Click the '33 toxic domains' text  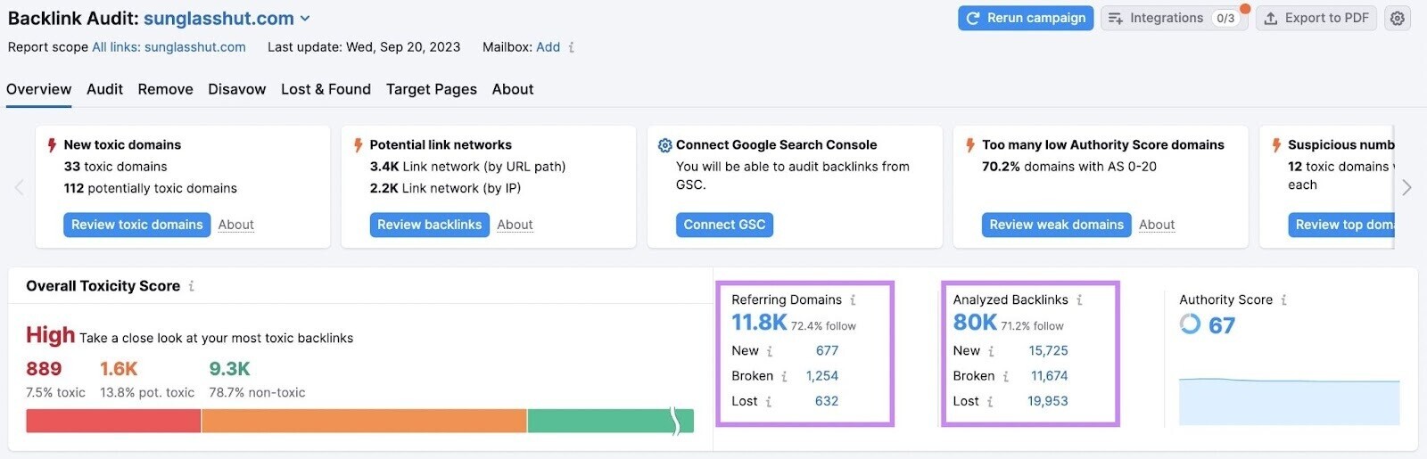click(115, 167)
